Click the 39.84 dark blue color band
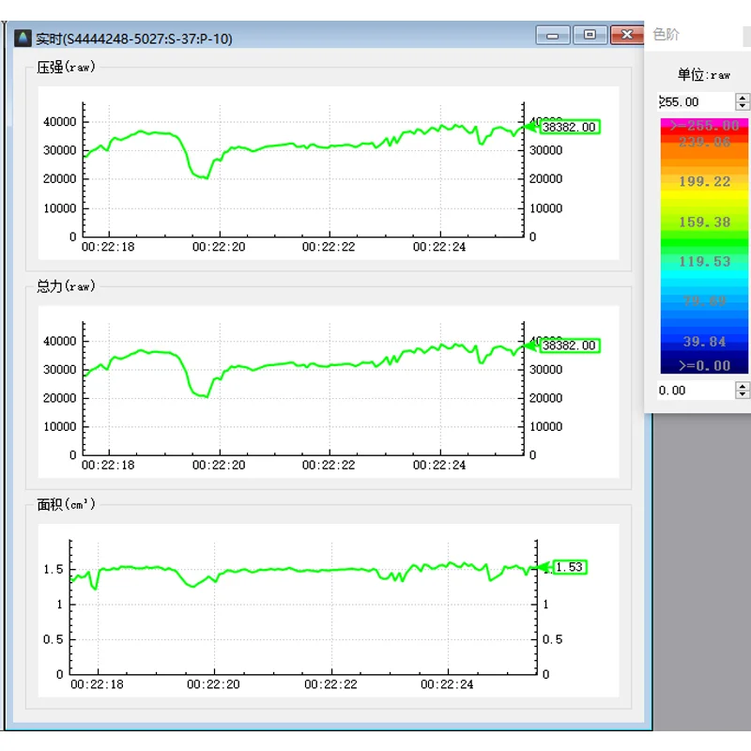751x751 pixels. coord(704,342)
